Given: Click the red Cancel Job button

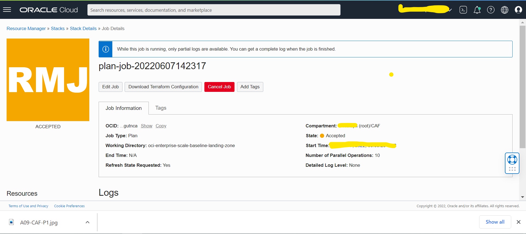Looking at the screenshot, I should click(x=219, y=87).
